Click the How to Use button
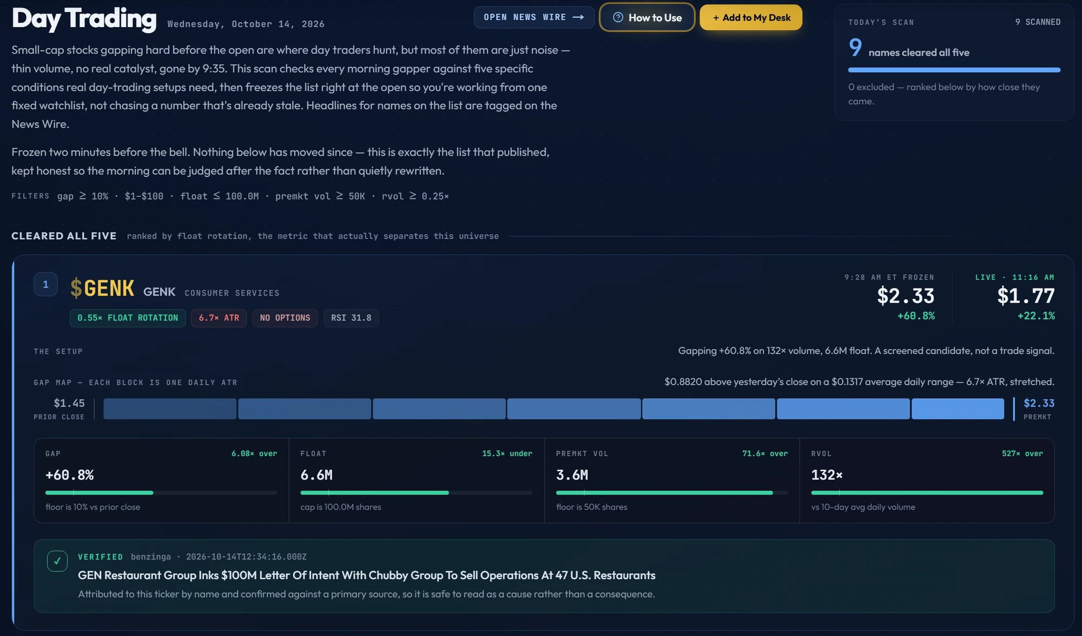The height and width of the screenshot is (636, 1082). pyautogui.click(x=647, y=17)
